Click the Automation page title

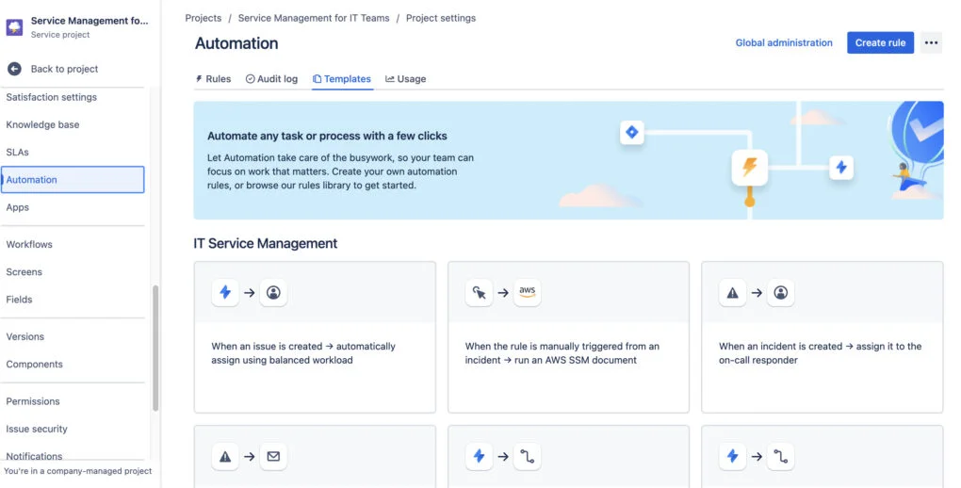(236, 43)
